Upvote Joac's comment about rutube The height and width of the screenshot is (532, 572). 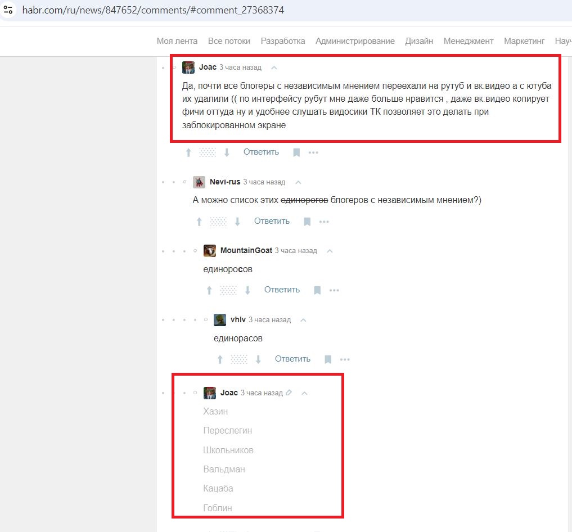188,152
